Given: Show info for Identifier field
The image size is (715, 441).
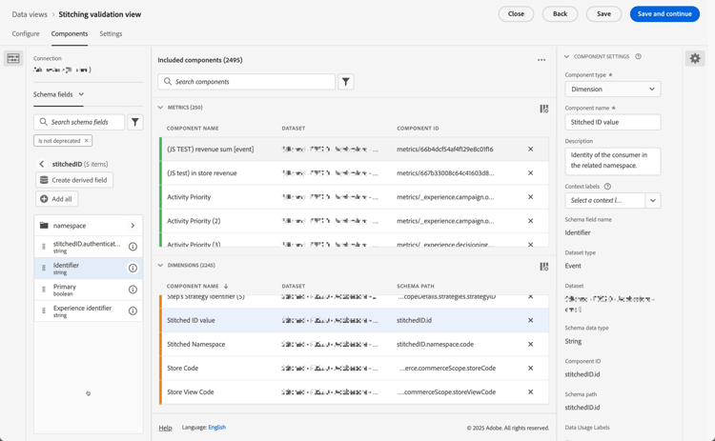Looking at the screenshot, I should 133,269.
